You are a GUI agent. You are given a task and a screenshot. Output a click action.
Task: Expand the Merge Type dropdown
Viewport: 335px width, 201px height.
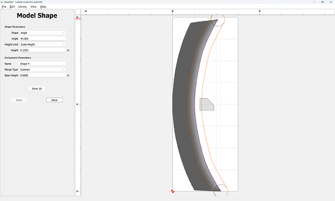[43, 69]
